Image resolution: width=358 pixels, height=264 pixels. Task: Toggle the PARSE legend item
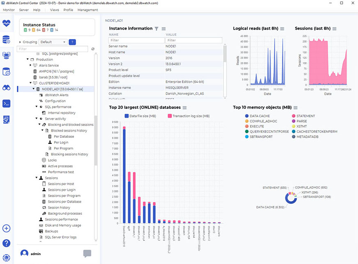click(x=299, y=121)
